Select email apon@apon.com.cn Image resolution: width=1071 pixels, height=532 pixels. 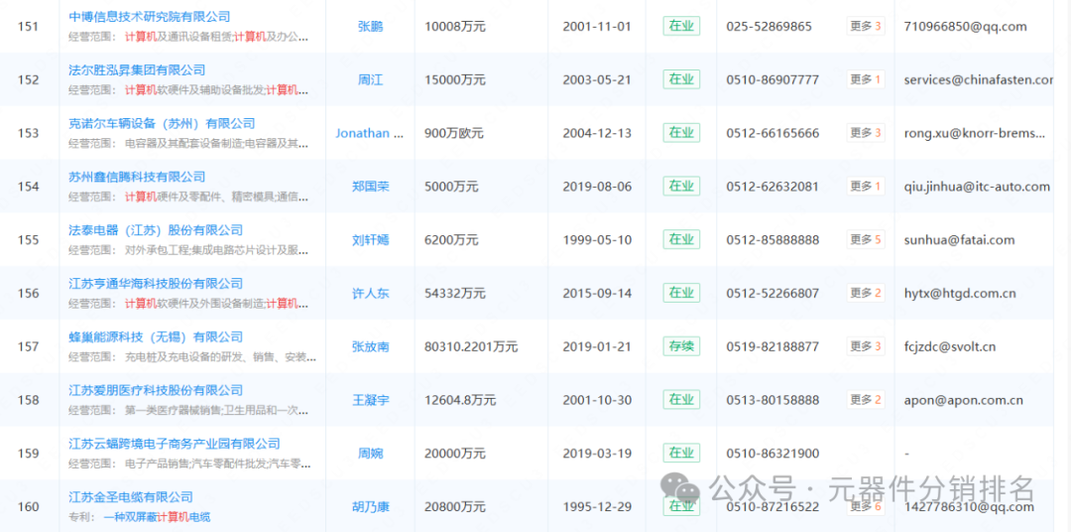click(x=962, y=400)
